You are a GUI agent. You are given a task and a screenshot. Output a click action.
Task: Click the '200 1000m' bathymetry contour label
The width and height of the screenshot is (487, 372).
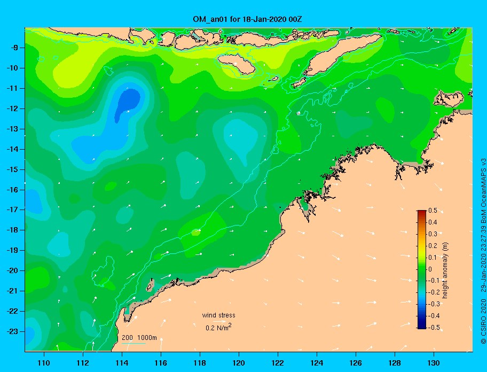pyautogui.click(x=139, y=338)
